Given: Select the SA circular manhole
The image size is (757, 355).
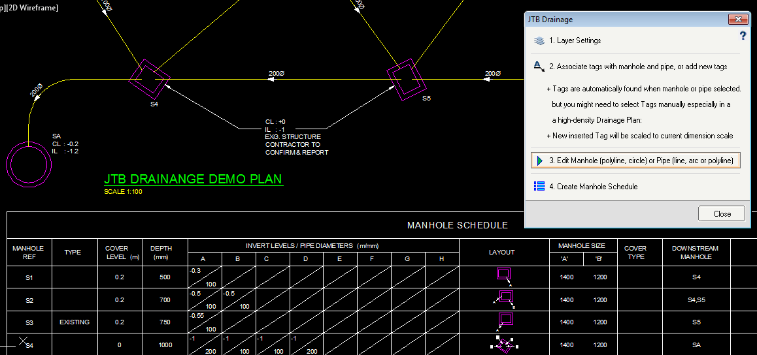Looking at the screenshot, I should [x=29, y=164].
